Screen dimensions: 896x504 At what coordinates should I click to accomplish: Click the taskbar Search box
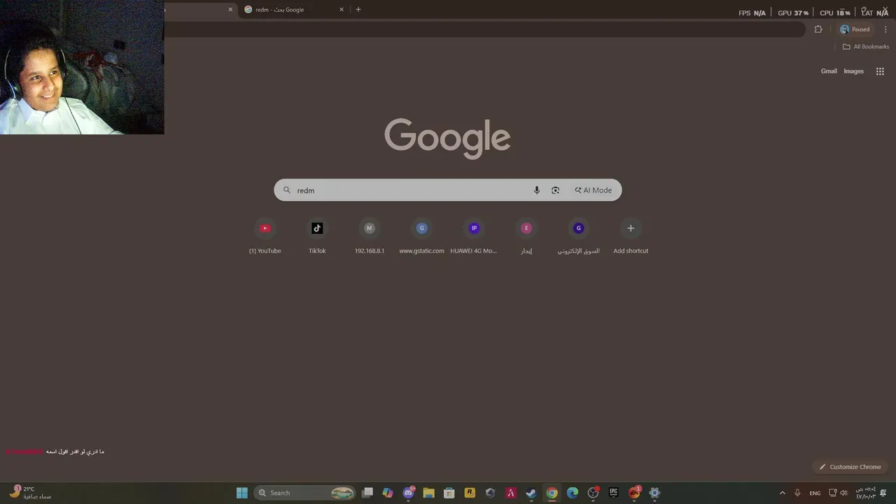click(x=306, y=493)
